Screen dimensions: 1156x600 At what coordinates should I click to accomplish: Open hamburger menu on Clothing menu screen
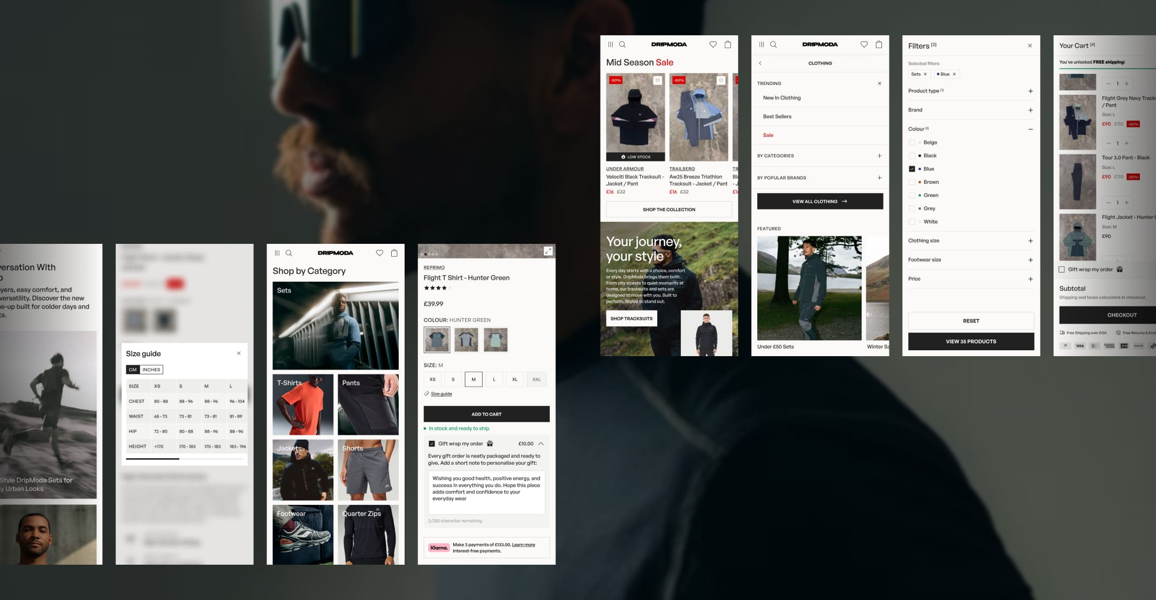[x=762, y=44]
